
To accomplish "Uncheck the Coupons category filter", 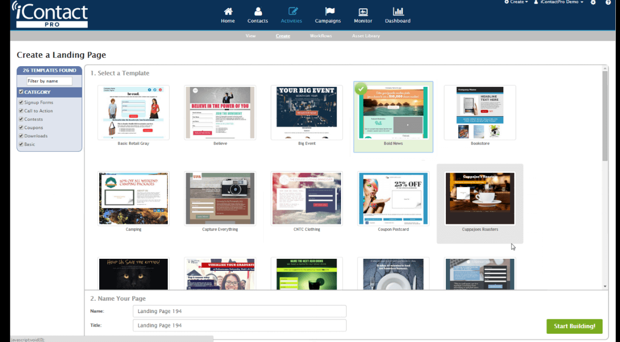I will point(21,127).
